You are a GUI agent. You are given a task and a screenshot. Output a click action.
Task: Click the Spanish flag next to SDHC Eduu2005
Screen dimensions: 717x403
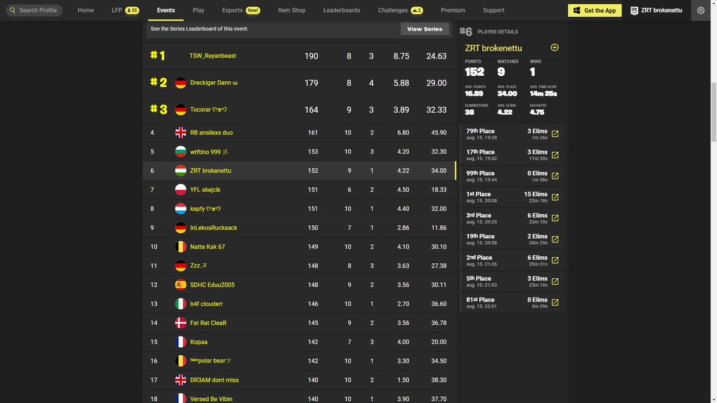click(180, 285)
